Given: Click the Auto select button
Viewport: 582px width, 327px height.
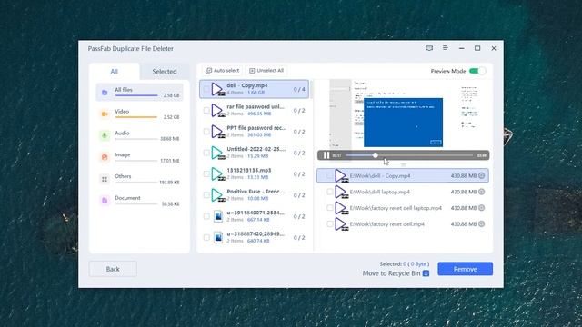Looking at the screenshot, I should click(222, 71).
